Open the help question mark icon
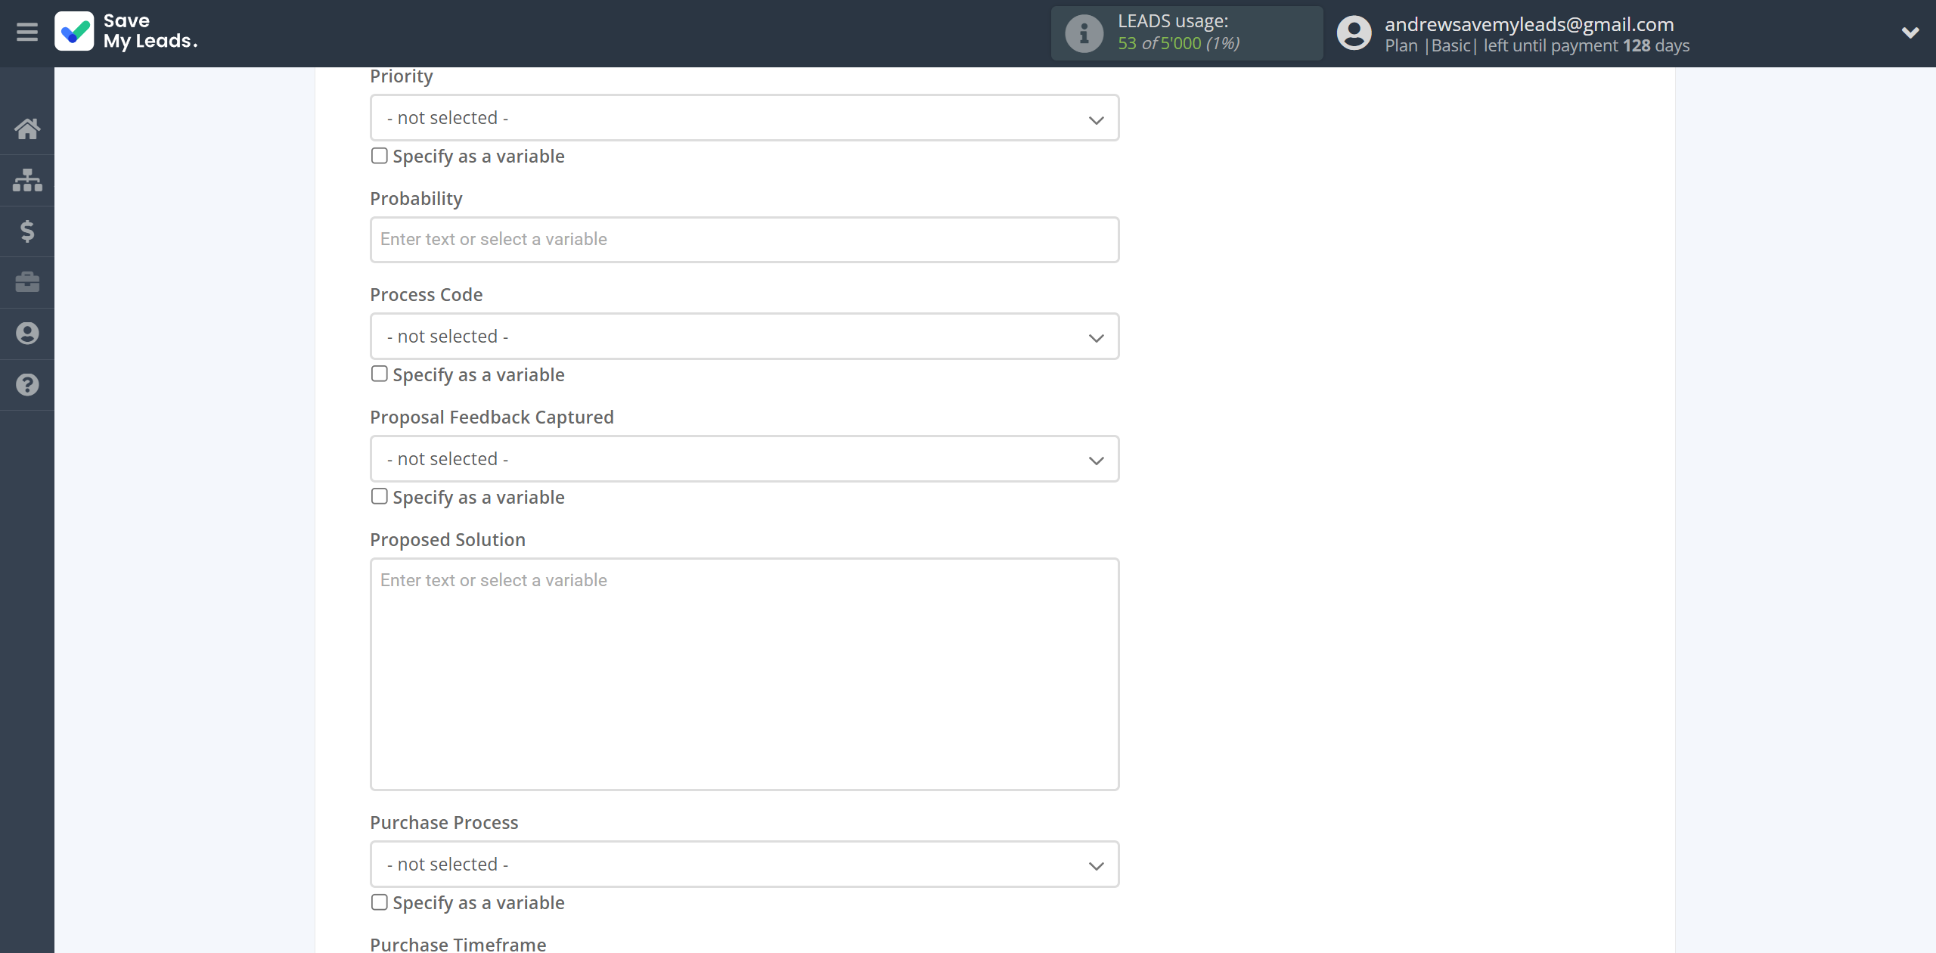 pyautogui.click(x=27, y=384)
